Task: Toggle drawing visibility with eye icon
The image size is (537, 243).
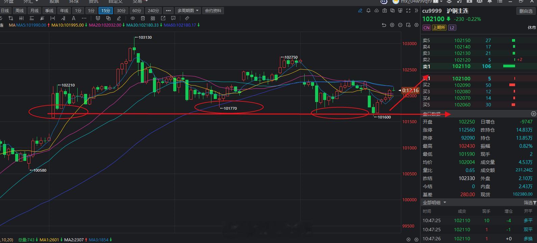Action: (133, 18)
